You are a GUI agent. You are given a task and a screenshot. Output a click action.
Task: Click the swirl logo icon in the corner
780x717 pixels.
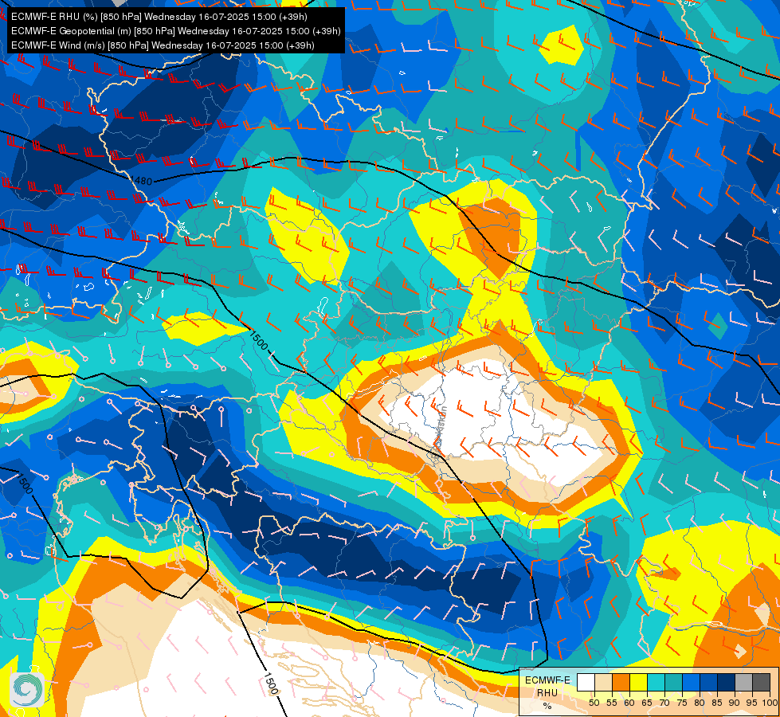27,690
